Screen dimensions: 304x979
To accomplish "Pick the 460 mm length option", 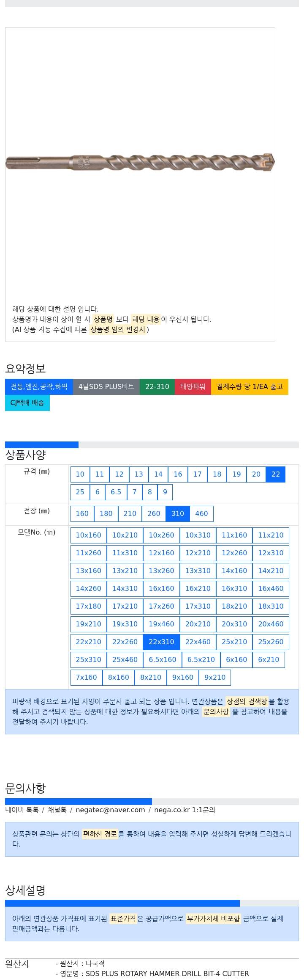I will pyautogui.click(x=201, y=513).
